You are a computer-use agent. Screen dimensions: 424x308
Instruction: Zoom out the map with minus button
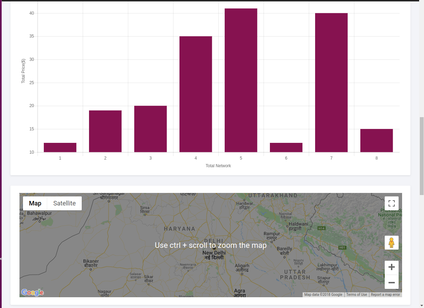[x=392, y=282]
